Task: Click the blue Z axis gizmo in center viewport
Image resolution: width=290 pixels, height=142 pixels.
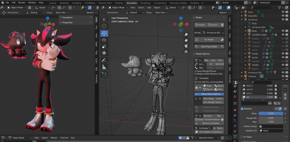Action: point(181,18)
